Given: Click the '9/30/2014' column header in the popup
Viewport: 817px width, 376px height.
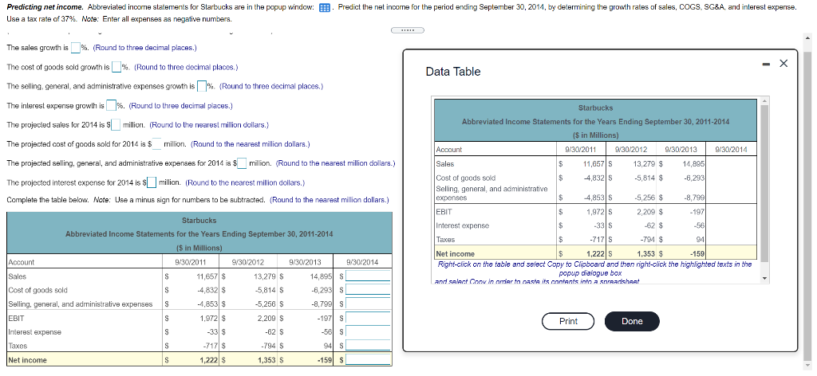Looking at the screenshot, I should pyautogui.click(x=732, y=150).
